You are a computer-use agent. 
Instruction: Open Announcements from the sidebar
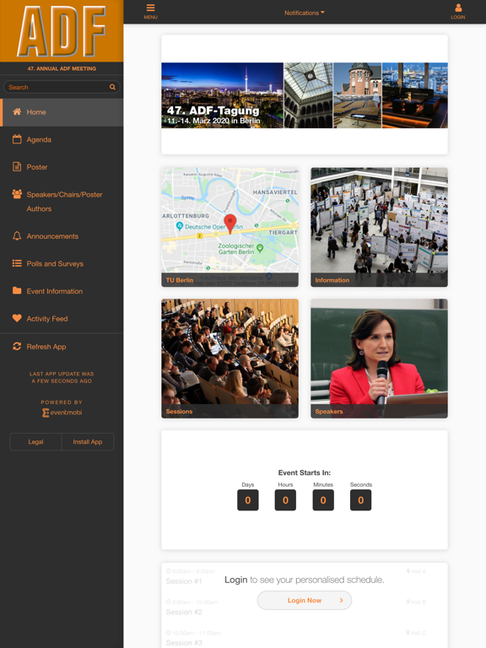click(62, 236)
